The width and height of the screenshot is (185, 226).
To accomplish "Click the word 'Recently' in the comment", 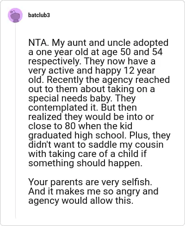I will 65,80.
